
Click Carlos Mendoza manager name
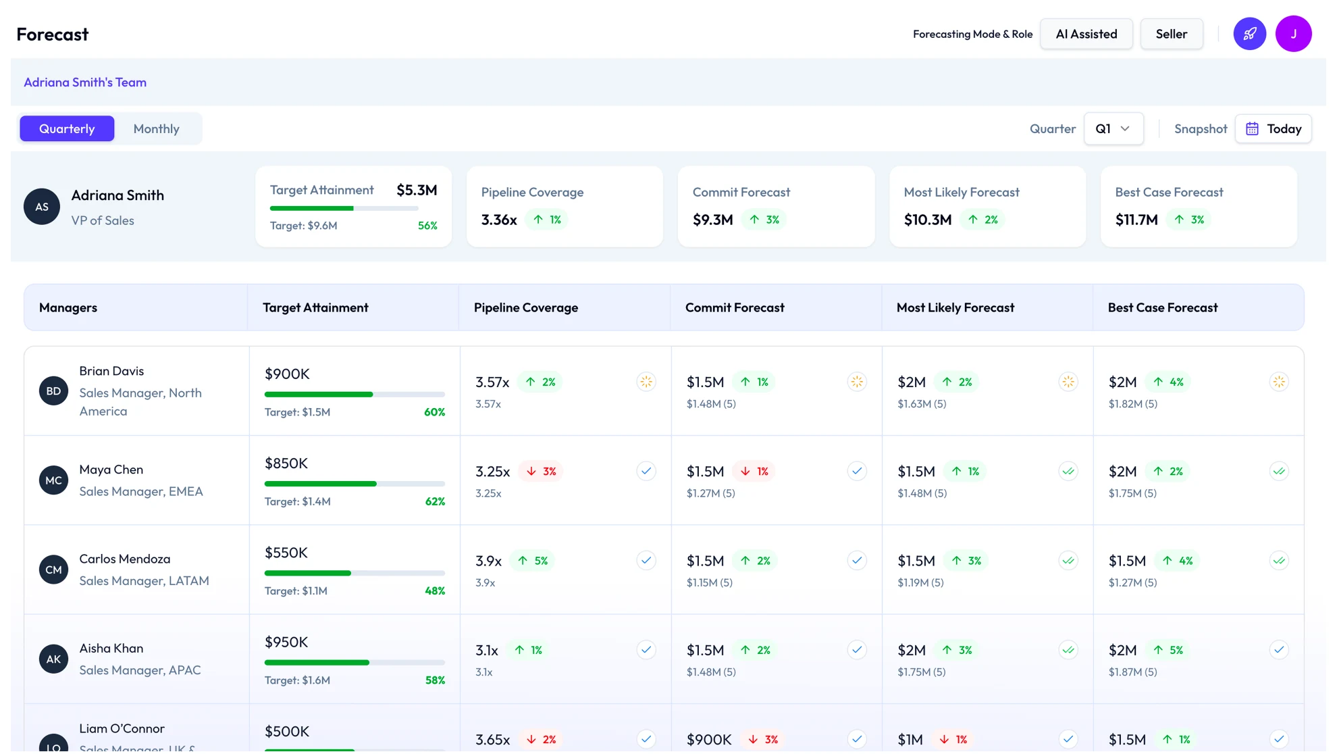coord(125,559)
